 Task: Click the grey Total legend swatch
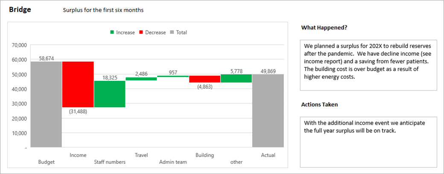tap(172, 32)
